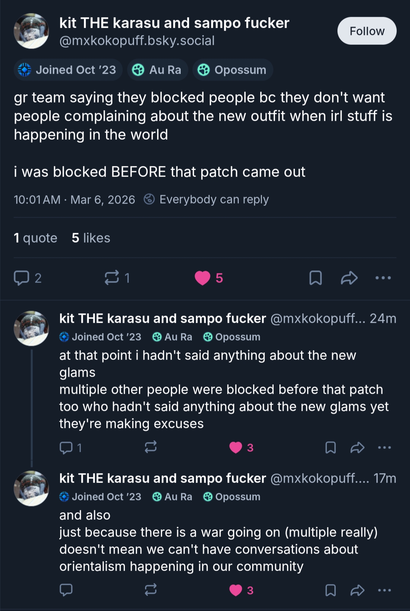Share the 17m orientalism post
Viewport: 410px width, 611px height.
[357, 590]
